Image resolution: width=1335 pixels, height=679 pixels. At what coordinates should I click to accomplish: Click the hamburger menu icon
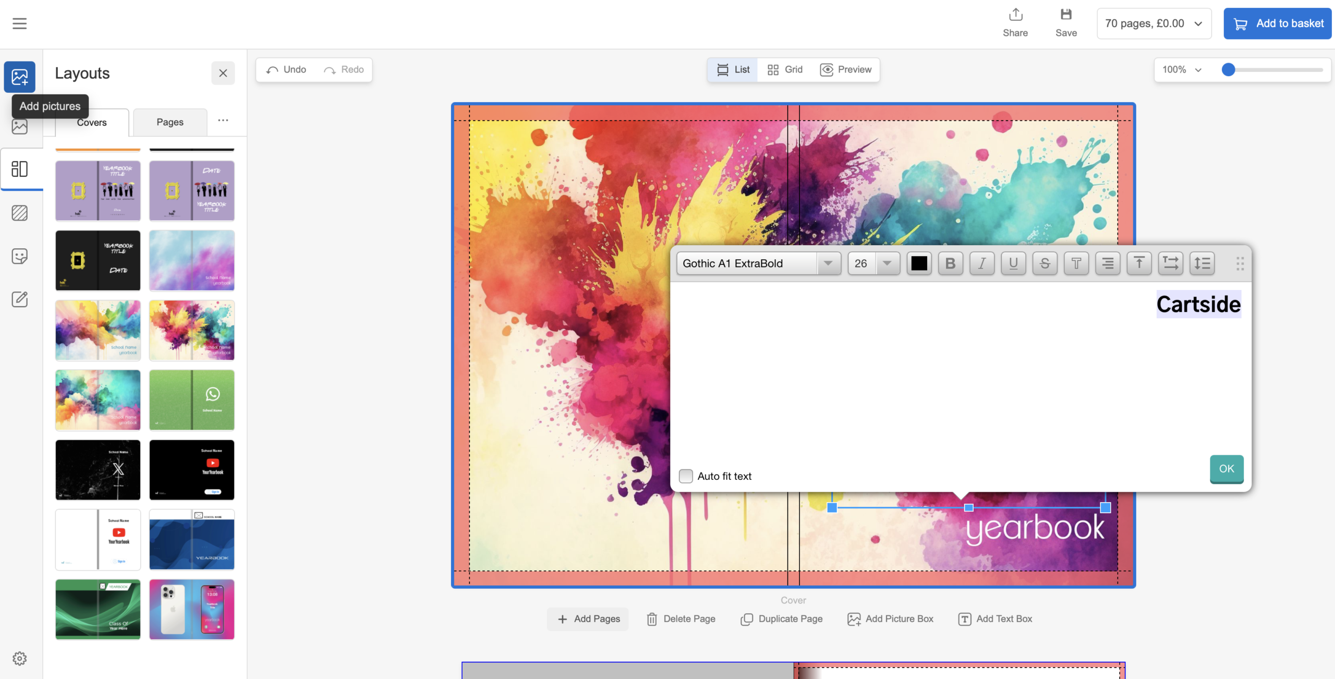19,23
